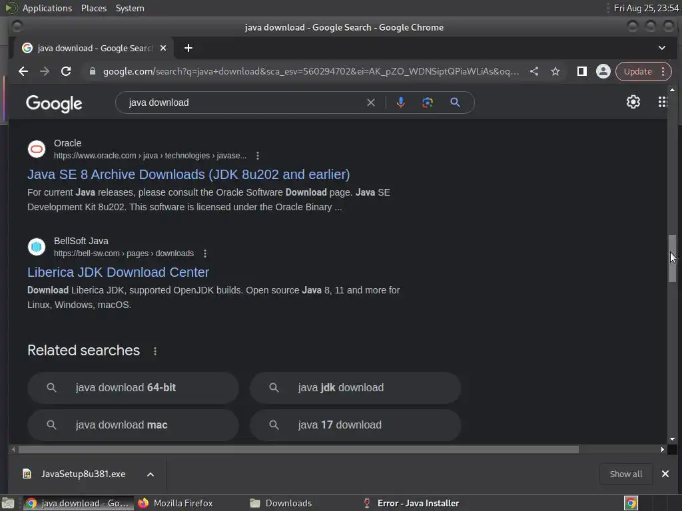
Task: Click the site lock icon in address bar
Action: click(x=92, y=71)
